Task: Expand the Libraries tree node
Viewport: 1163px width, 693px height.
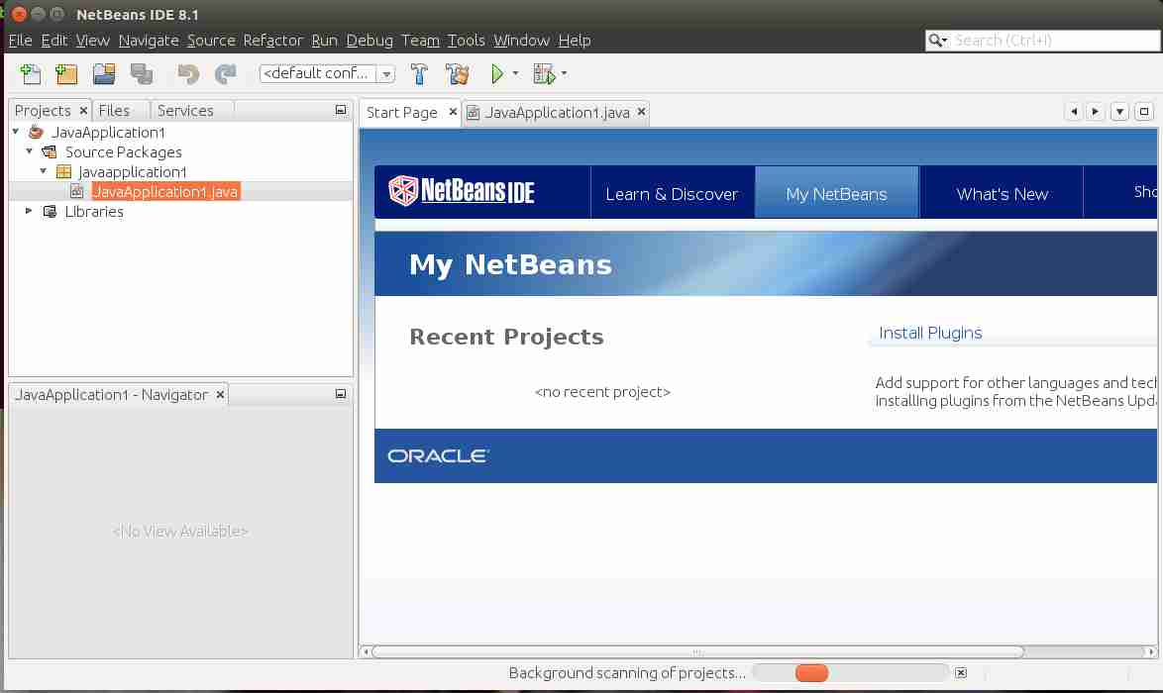Action: [x=28, y=211]
